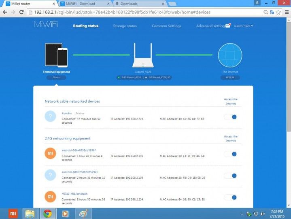Click 'MAC Address: 64: 09: 80: C6: C9: 38' text
The height and width of the screenshot is (219, 291).
pyautogui.click(x=182, y=200)
